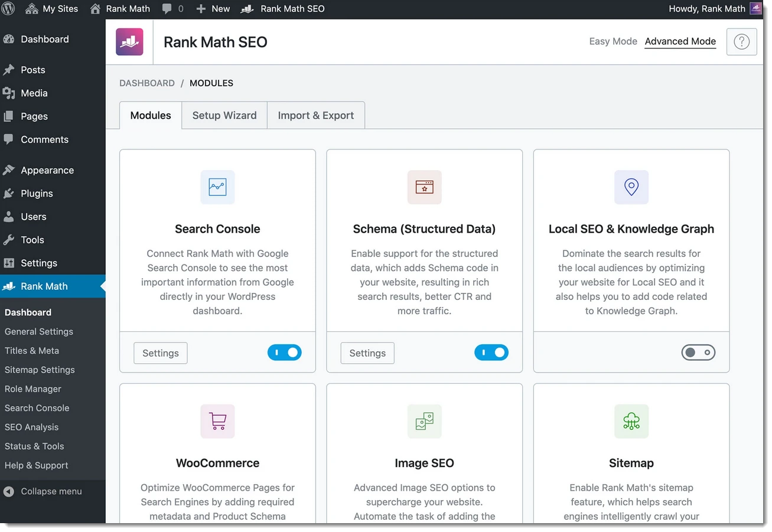Switch to Easy Mode
The height and width of the screenshot is (532, 772).
[613, 41]
